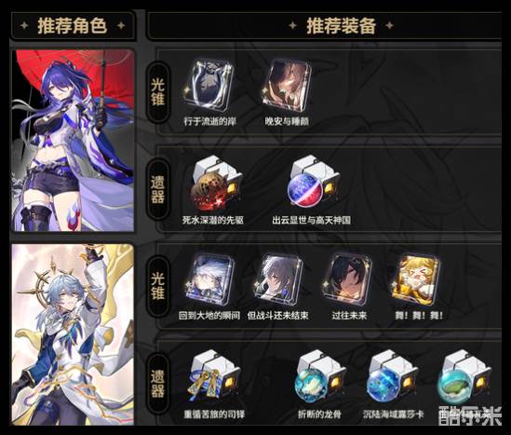Open the purple-haired umbrella character portrait
The width and height of the screenshot is (511, 435).
pyautogui.click(x=73, y=141)
